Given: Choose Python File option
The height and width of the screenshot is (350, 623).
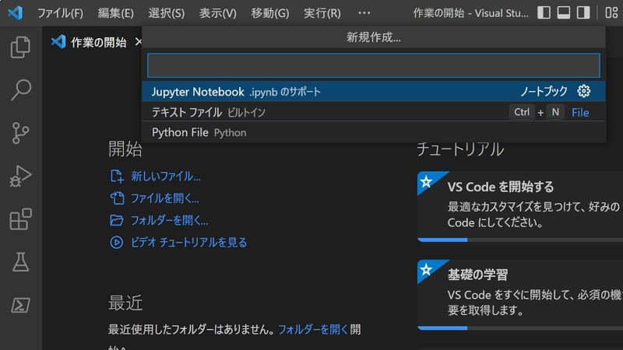Looking at the screenshot, I should point(374,132).
